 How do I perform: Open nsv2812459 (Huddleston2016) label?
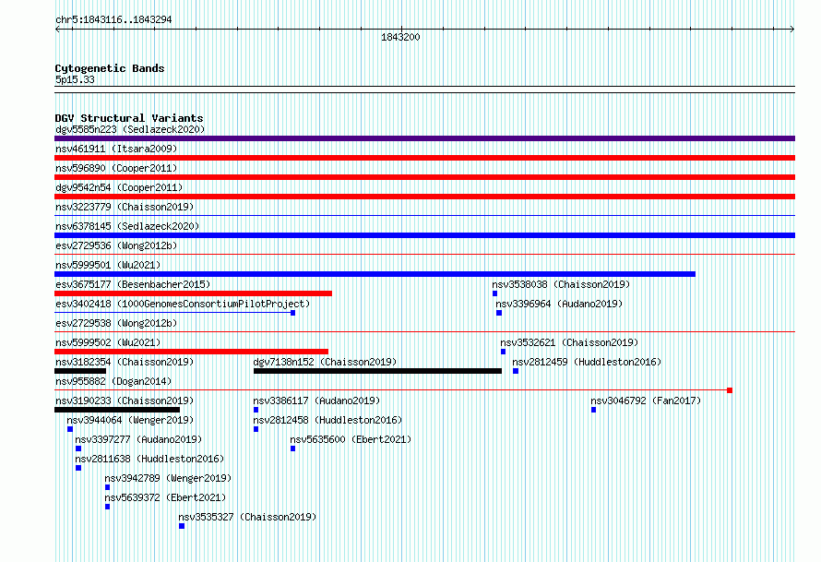587,362
